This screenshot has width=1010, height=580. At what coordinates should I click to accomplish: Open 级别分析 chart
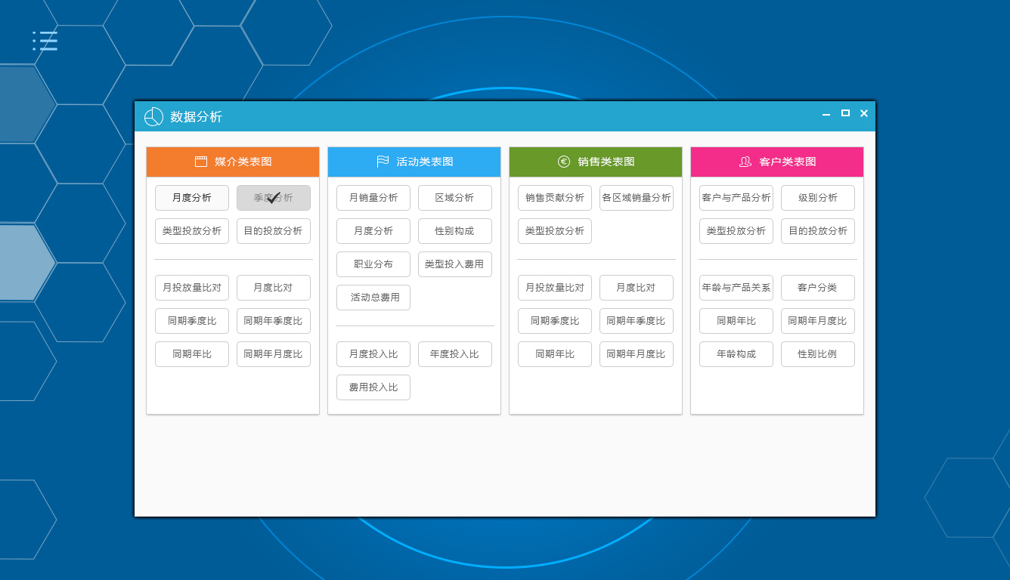(818, 198)
